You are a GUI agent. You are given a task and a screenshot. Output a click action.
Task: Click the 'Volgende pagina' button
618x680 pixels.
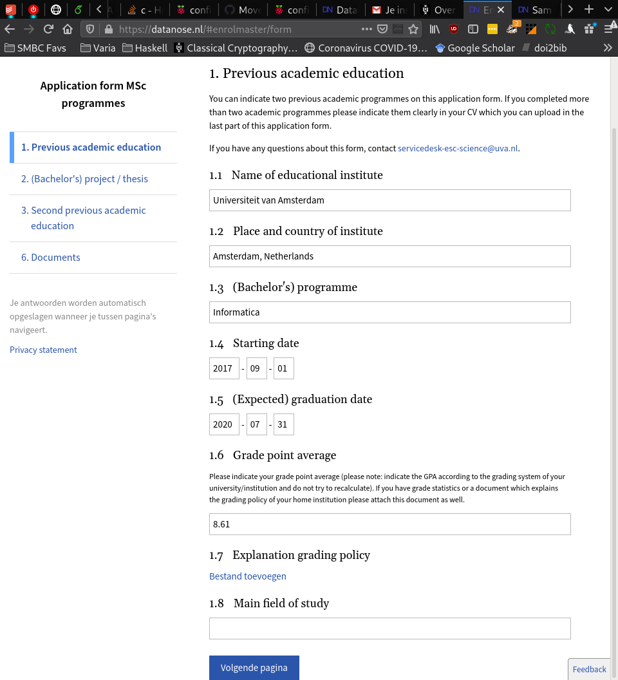pos(254,668)
